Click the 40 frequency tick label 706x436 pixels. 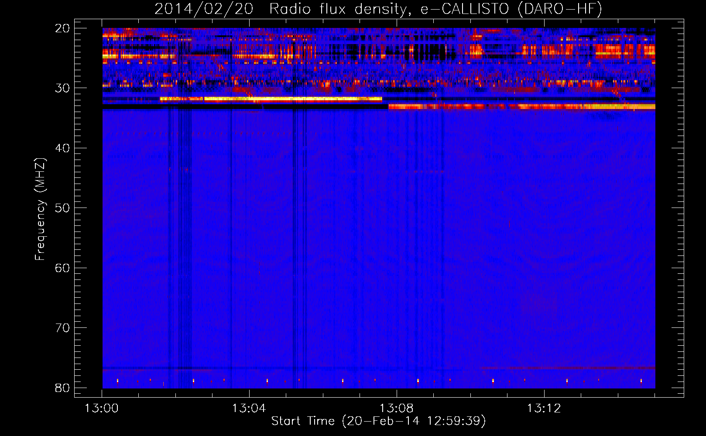pos(62,148)
